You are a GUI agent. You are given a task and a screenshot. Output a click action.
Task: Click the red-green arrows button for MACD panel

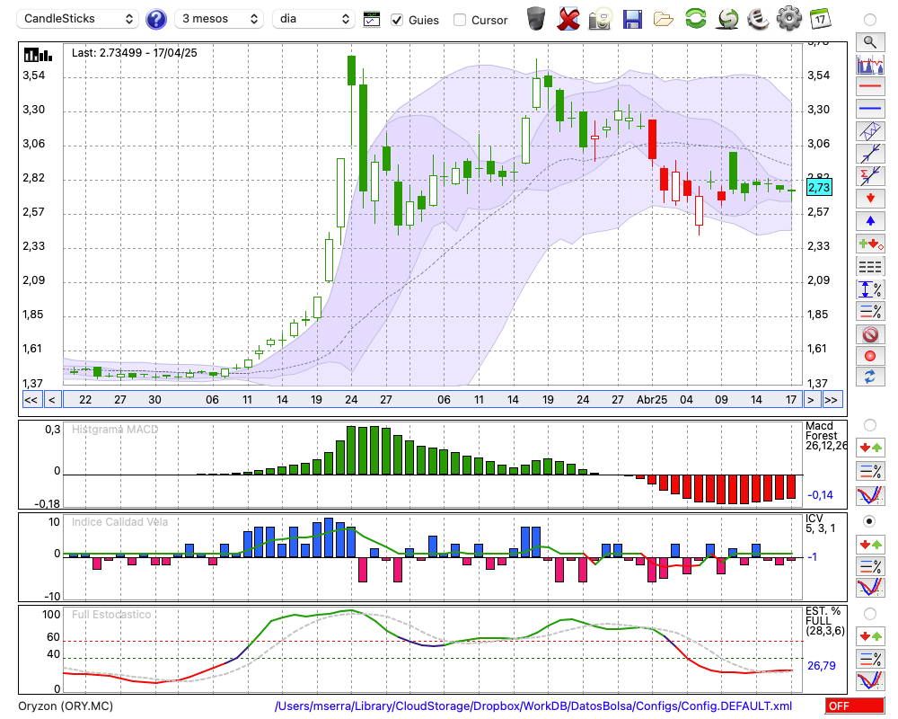(870, 448)
